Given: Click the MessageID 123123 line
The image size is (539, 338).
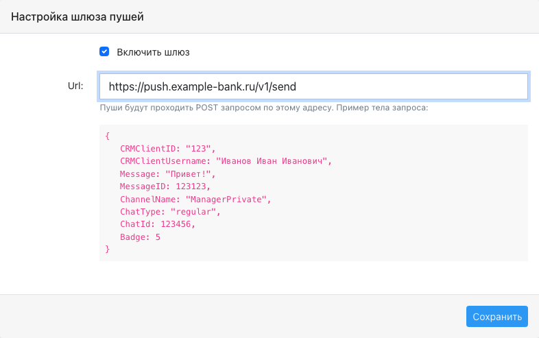Looking at the screenshot, I should coord(165,186).
